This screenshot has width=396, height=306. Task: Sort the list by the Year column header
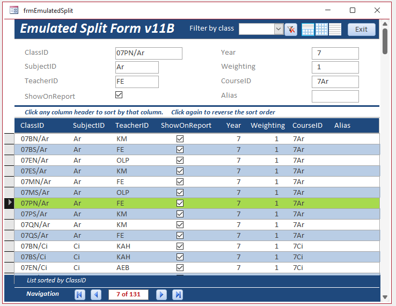coord(233,125)
